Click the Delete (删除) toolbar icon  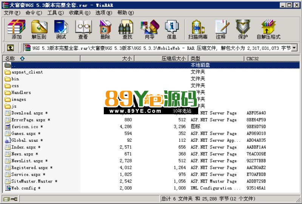(105, 29)
